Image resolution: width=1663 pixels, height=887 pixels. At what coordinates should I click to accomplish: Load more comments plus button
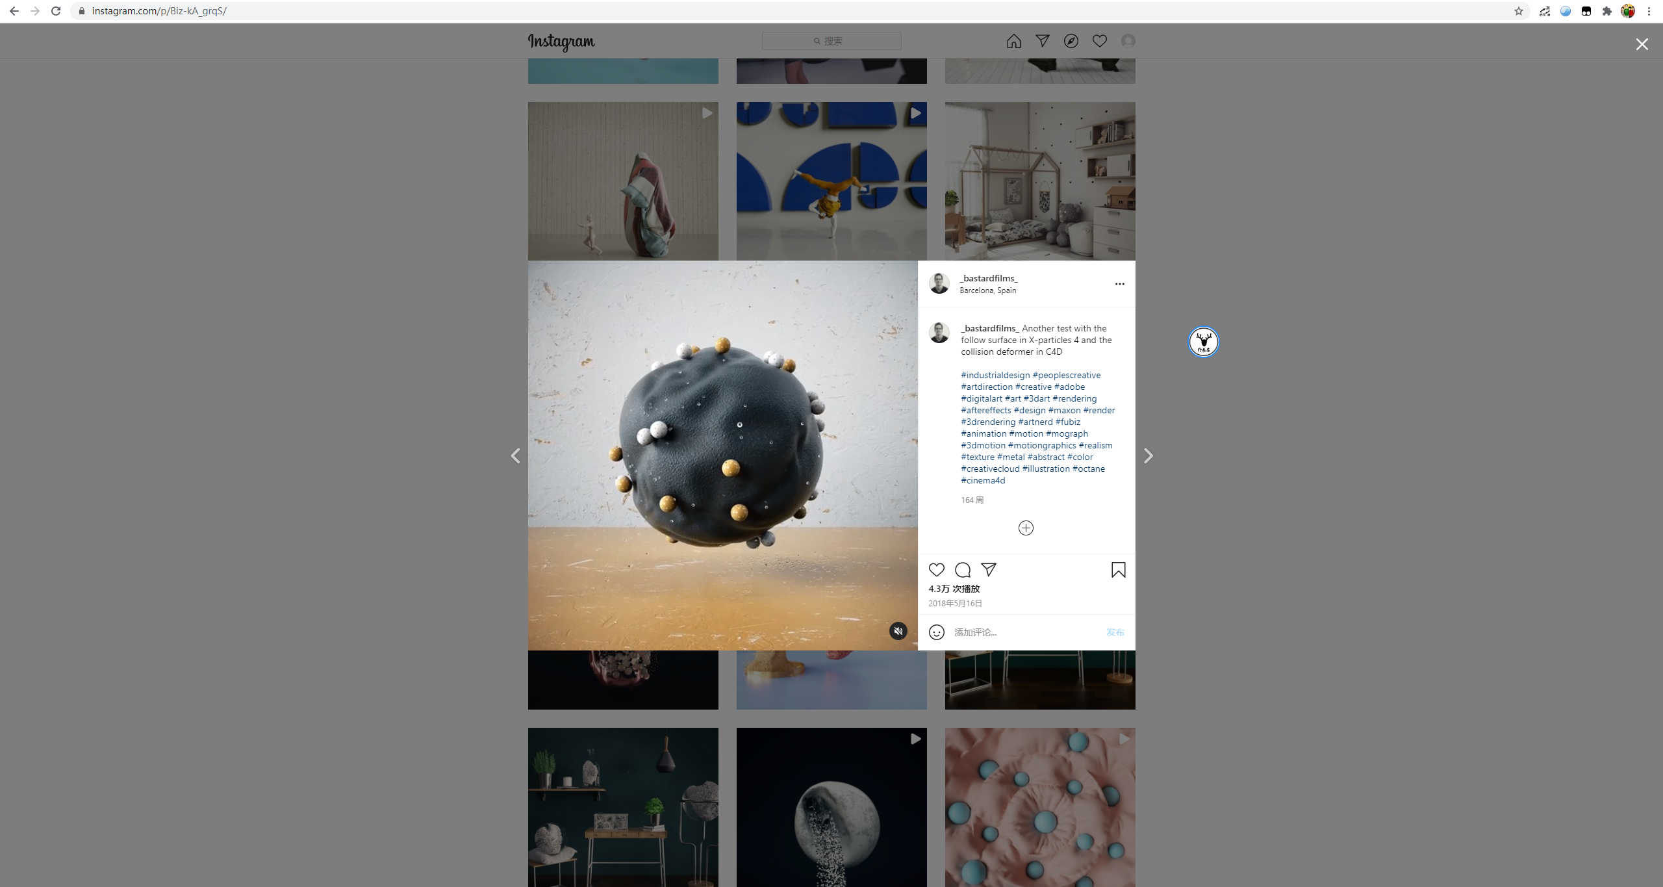pos(1026,528)
